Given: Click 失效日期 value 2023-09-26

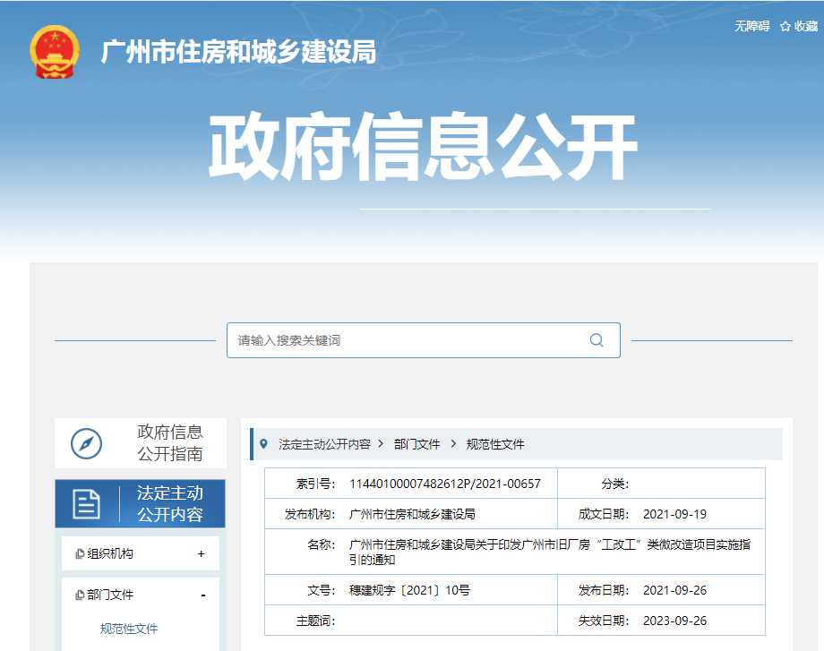Looking at the screenshot, I should (x=674, y=621).
